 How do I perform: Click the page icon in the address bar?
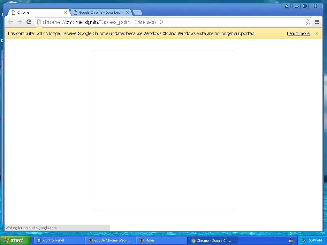pyautogui.click(x=39, y=22)
